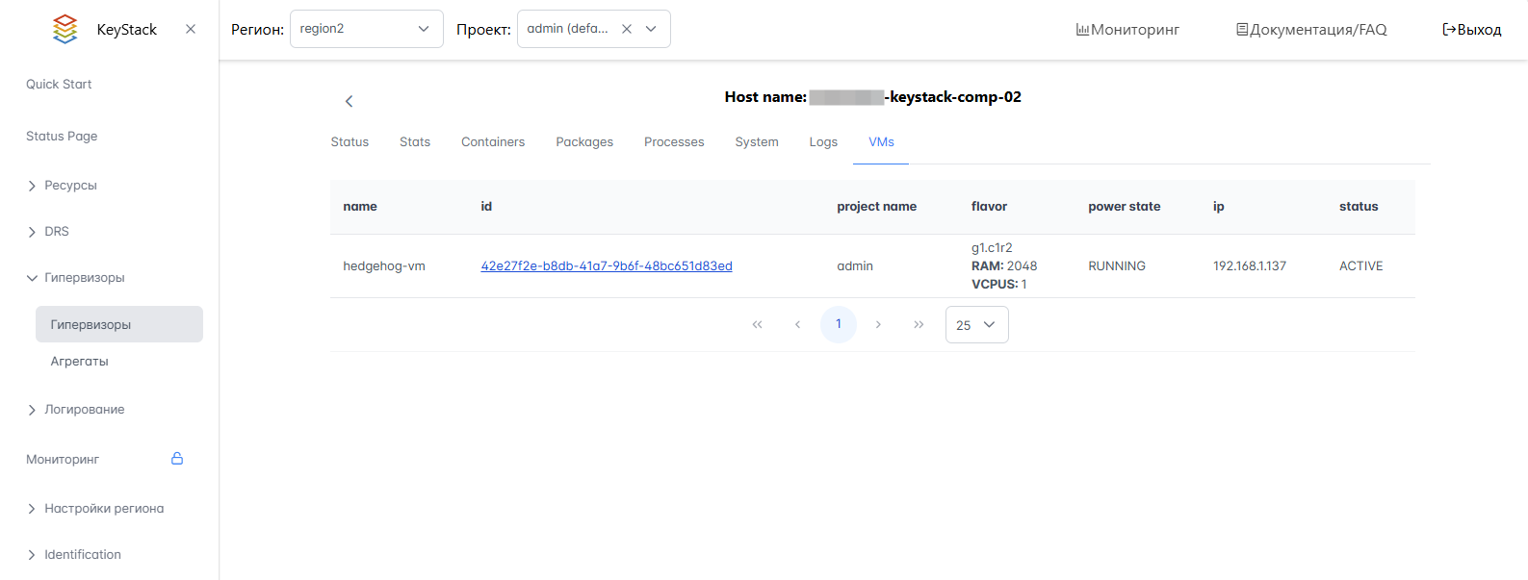1528x580 pixels.
Task: Open the Регион region2 dropdown
Action: [366, 29]
